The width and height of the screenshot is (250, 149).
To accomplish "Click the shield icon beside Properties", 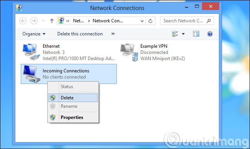I will 53,117.
